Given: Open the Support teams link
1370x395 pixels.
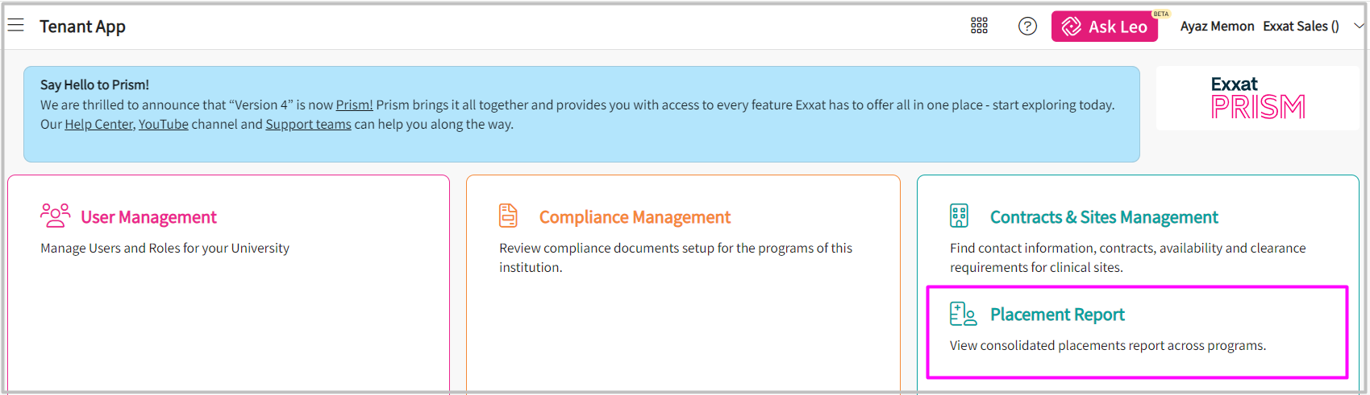Looking at the screenshot, I should tap(308, 124).
